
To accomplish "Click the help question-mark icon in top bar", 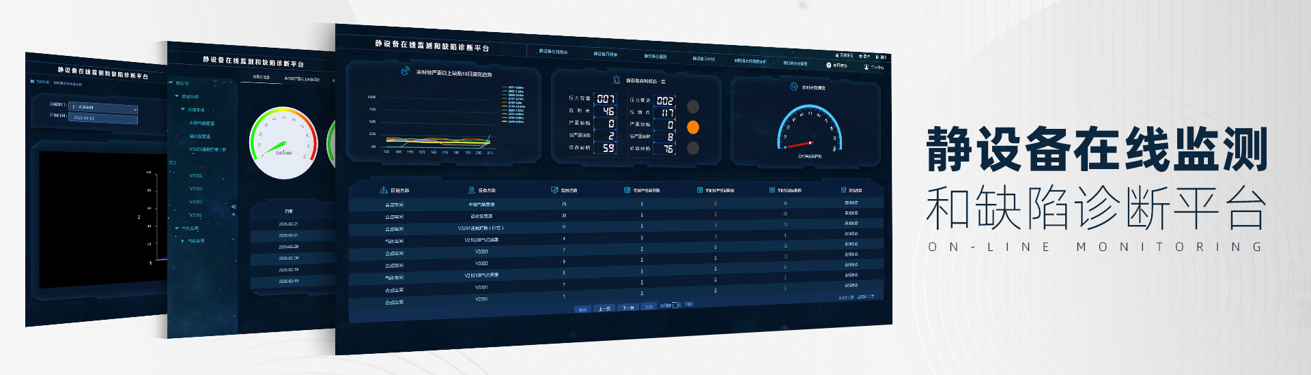I will 828,65.
